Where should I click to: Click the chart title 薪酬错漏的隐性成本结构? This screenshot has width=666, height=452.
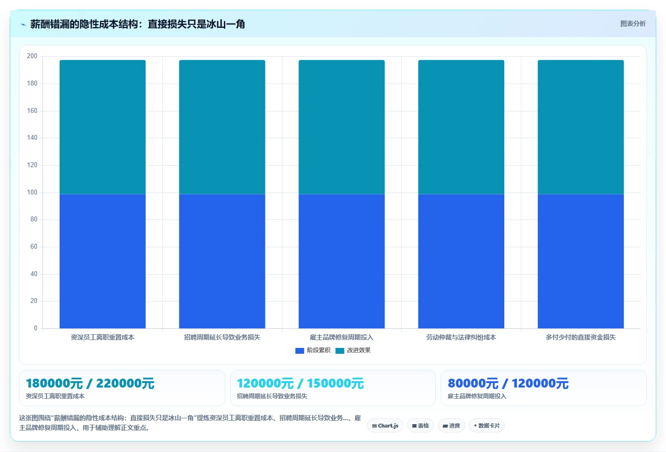(x=138, y=24)
